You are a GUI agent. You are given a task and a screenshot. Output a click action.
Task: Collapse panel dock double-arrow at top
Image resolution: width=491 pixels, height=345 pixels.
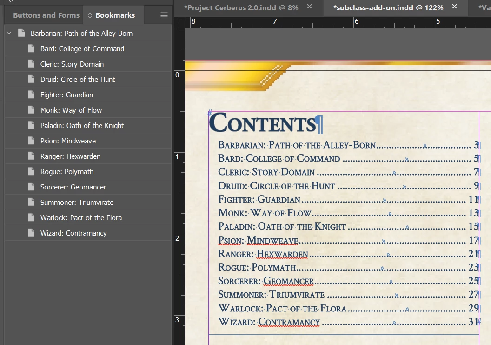[11, 1]
